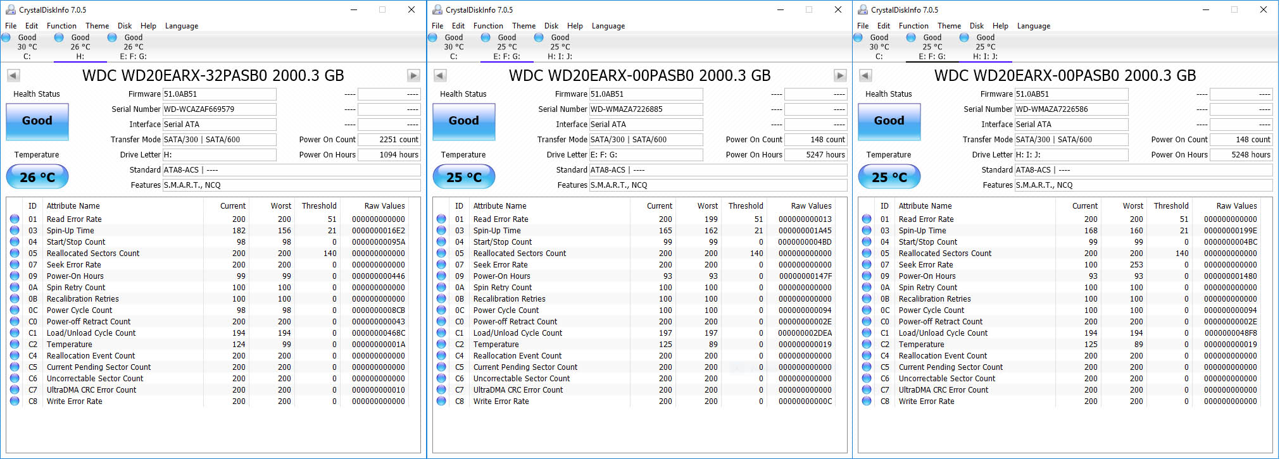
Task: Click Current column header in middle window
Action: point(660,206)
